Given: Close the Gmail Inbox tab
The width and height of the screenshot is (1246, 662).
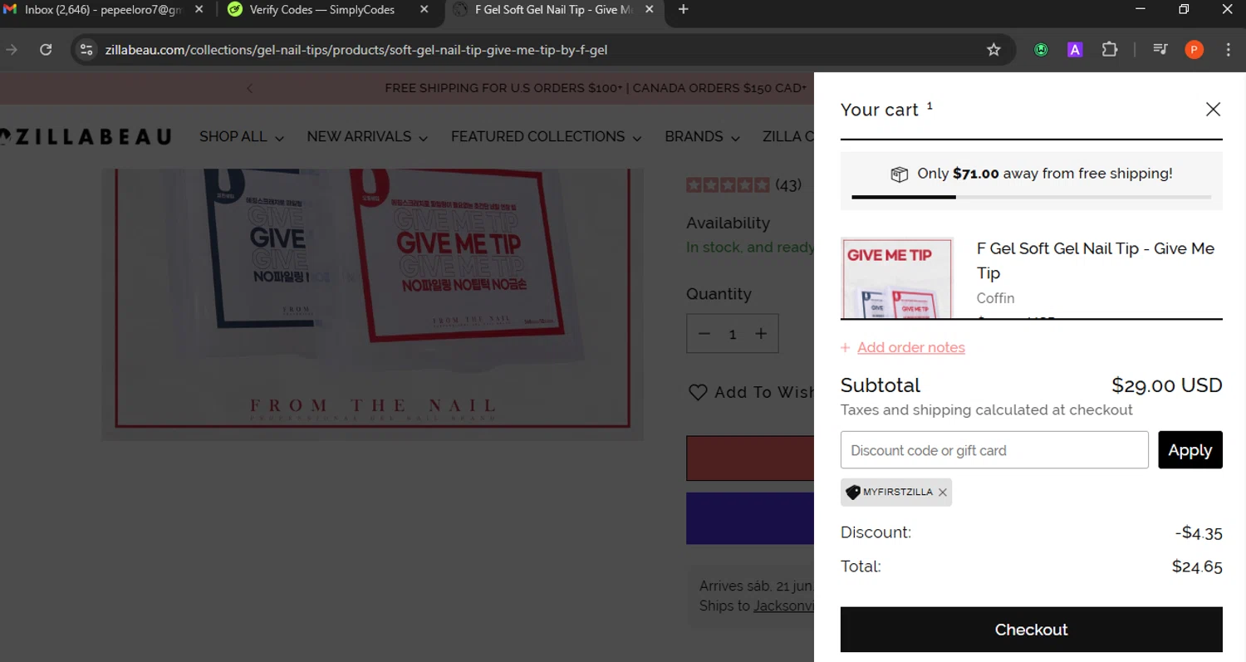Looking at the screenshot, I should [x=199, y=10].
